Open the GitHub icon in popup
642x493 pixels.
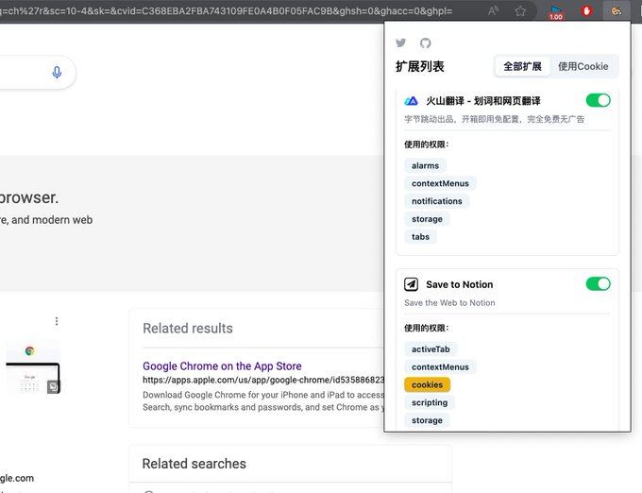(x=426, y=42)
